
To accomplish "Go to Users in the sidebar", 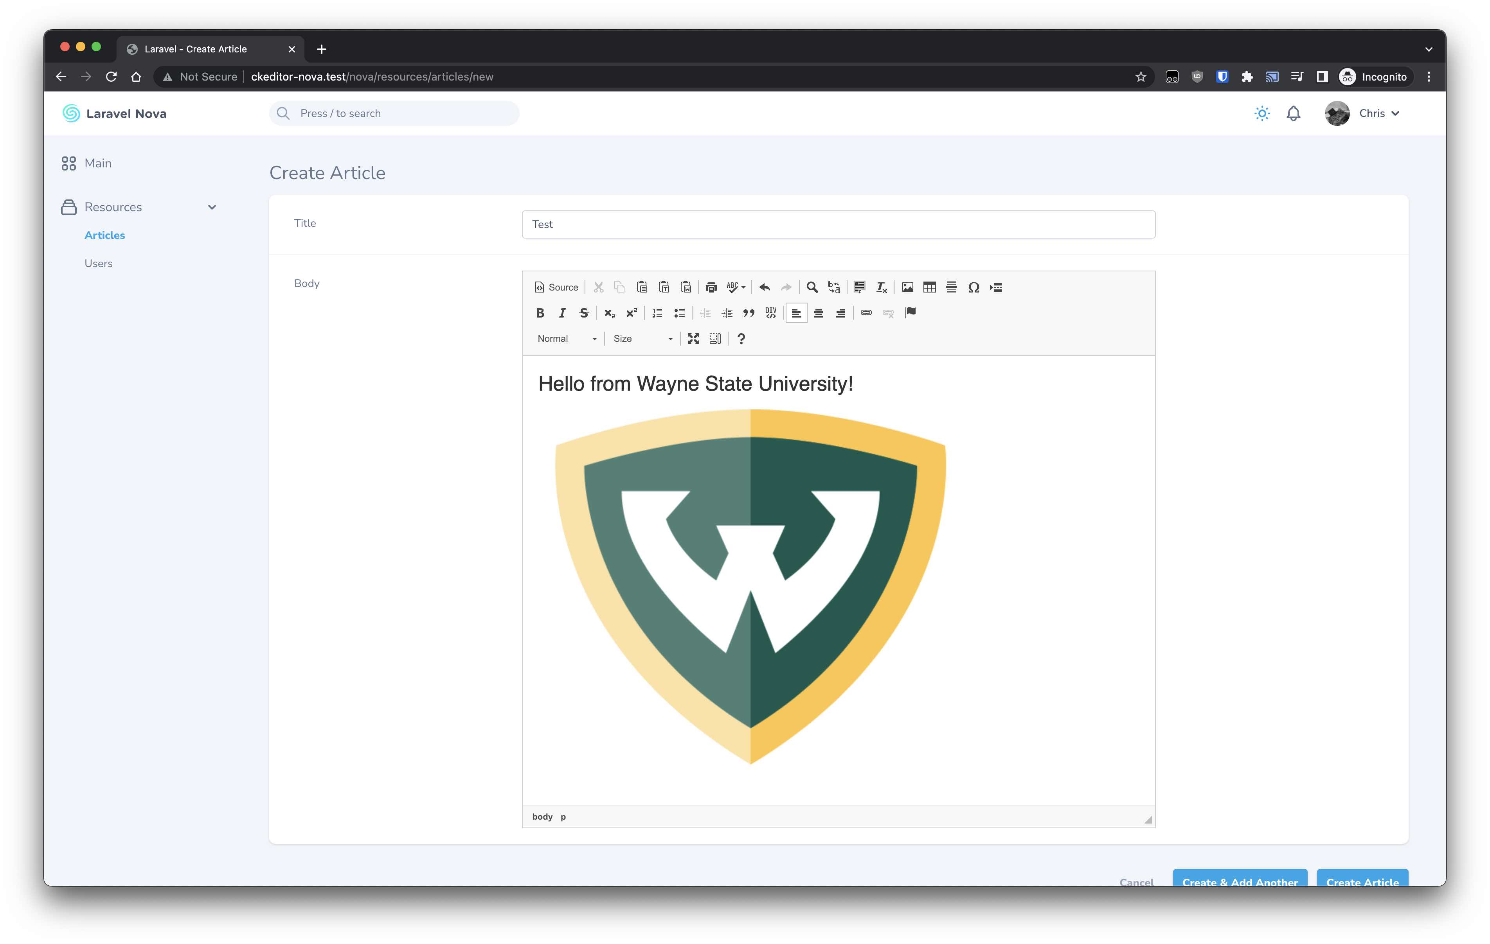I will click(x=98, y=264).
